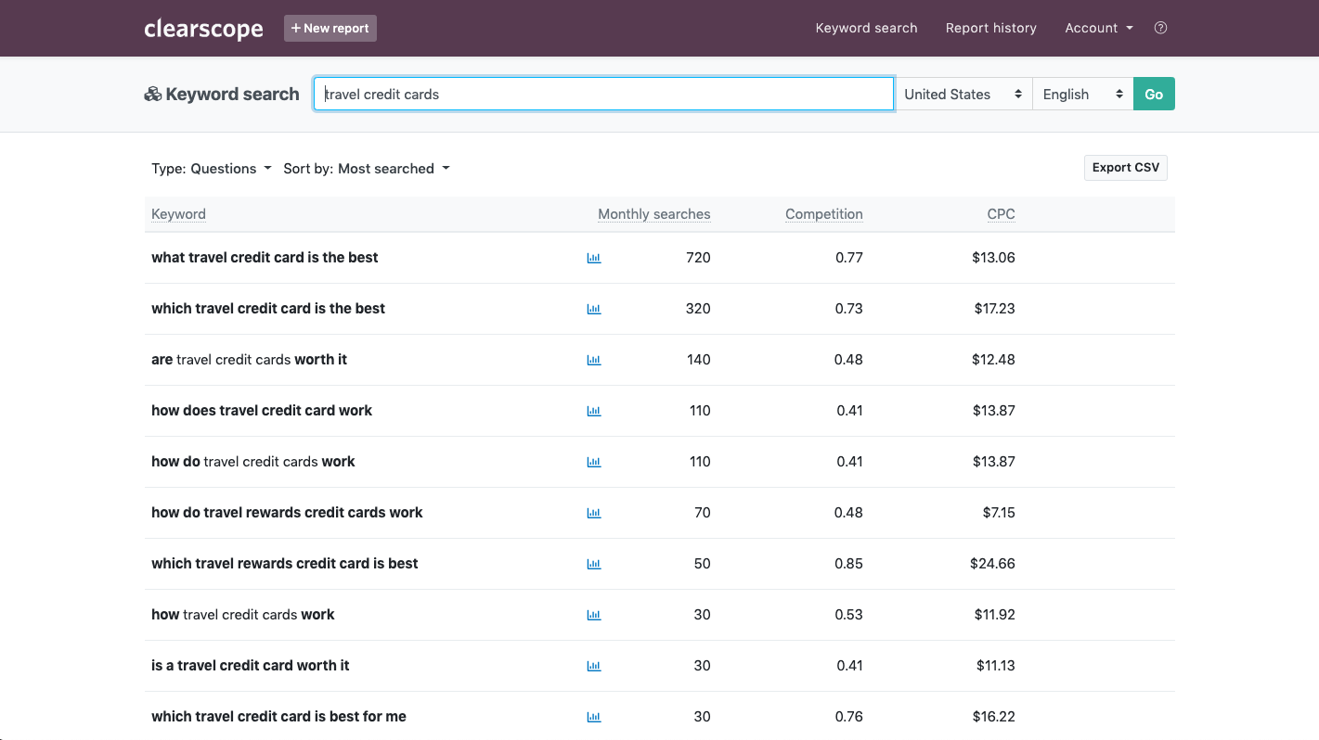
Task: Click the $12.48 CPC value
Action: click(x=993, y=360)
